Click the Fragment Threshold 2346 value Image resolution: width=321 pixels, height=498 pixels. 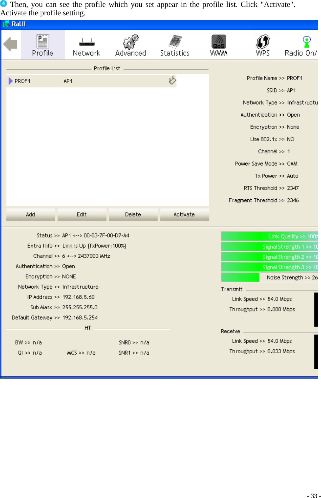click(293, 200)
